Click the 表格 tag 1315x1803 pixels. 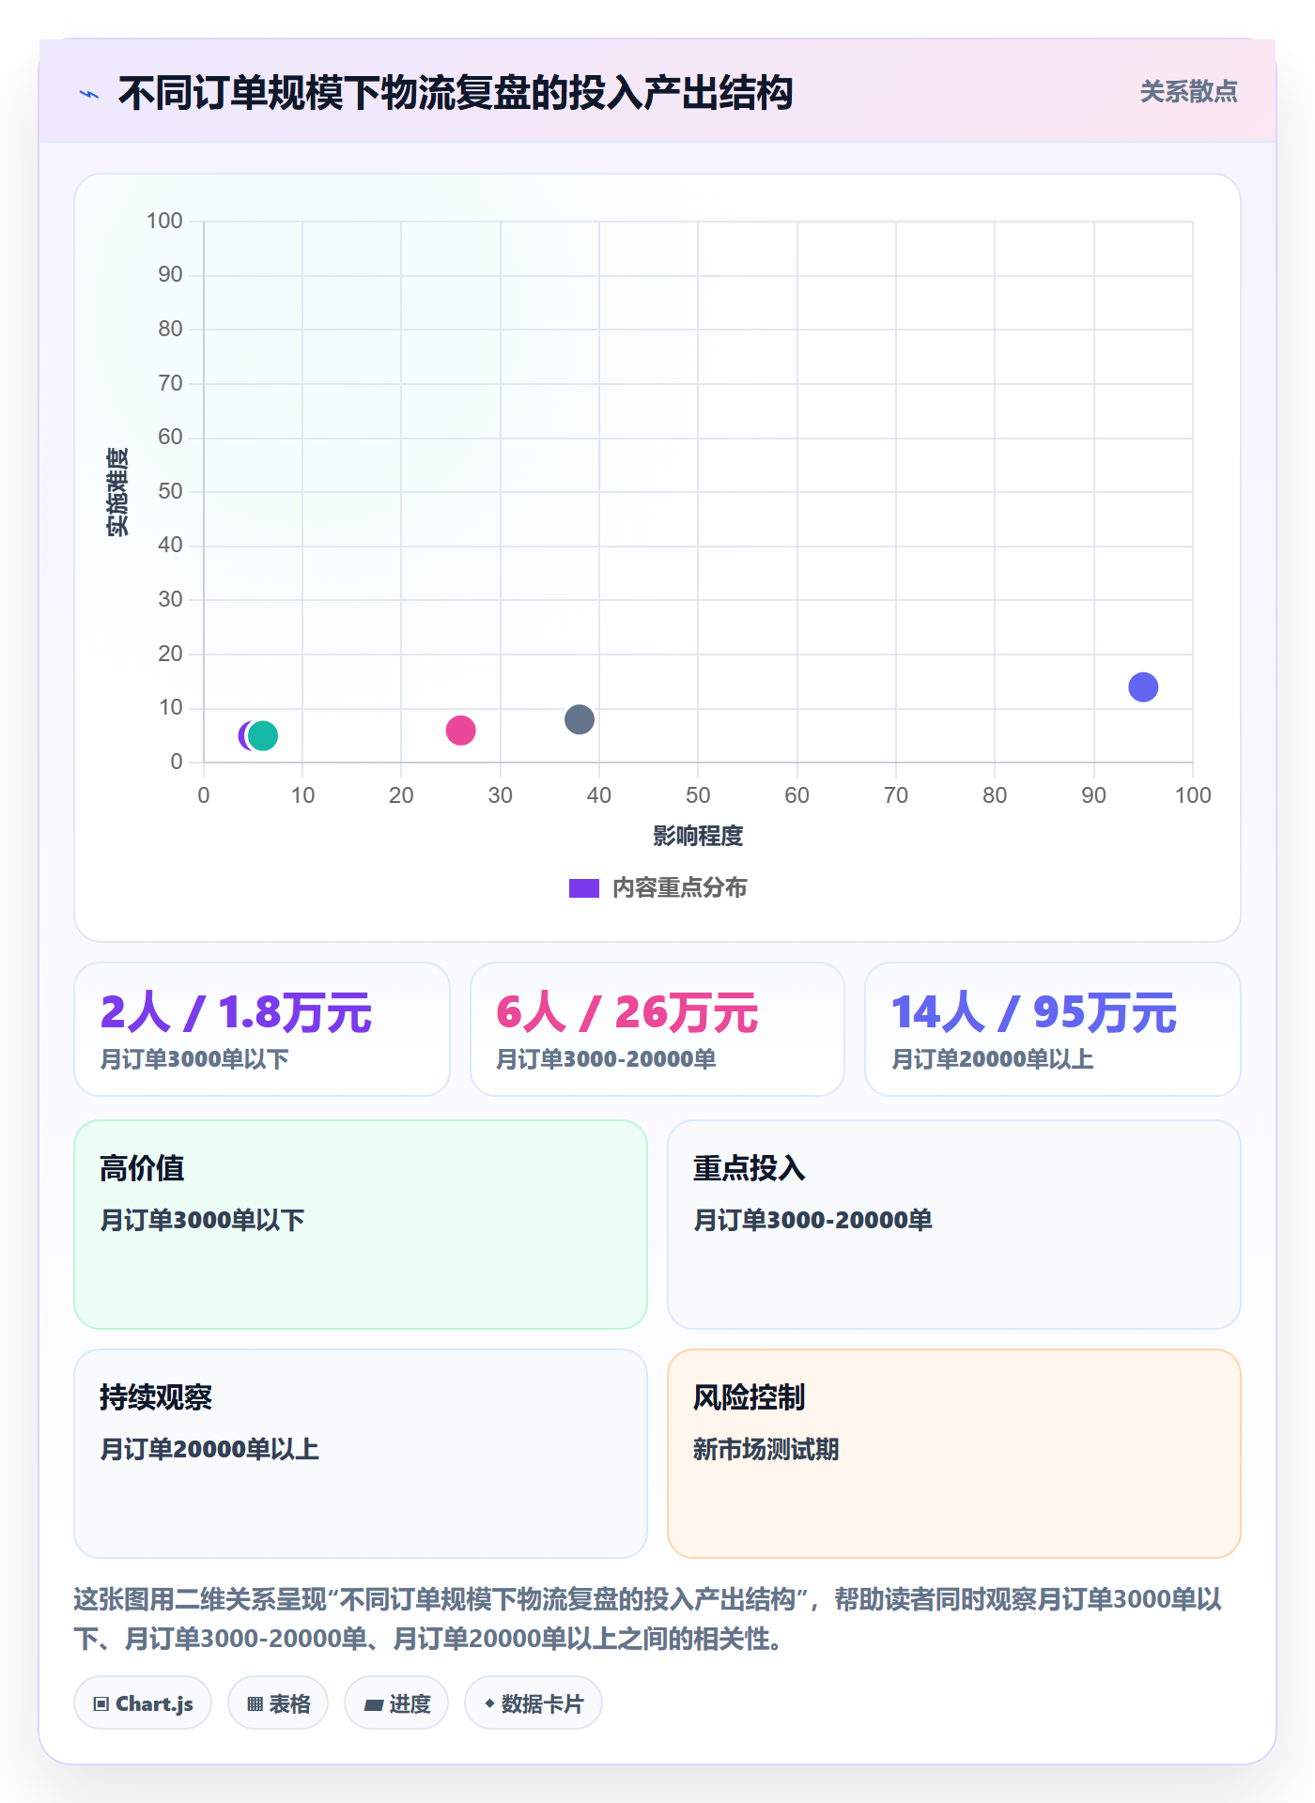pos(278,1703)
